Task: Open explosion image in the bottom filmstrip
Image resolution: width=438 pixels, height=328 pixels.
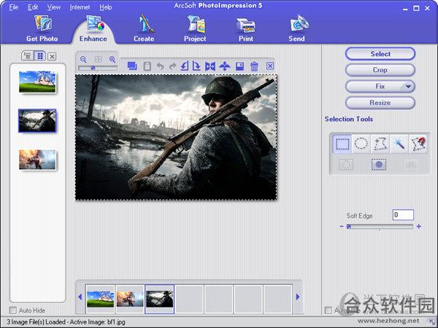Action: coord(130,299)
